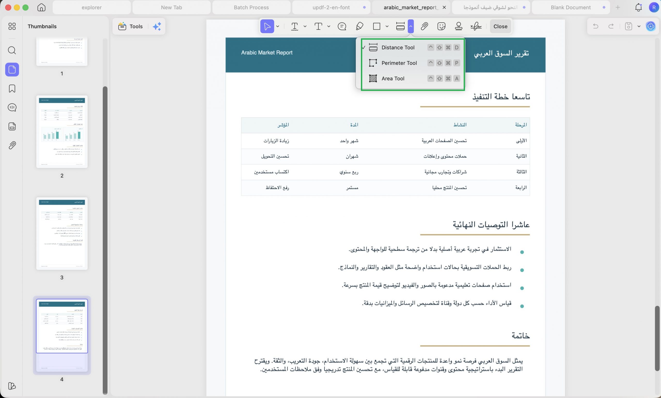Image resolution: width=661 pixels, height=398 pixels.
Task: Select the paperclip attachment tool
Action: [x=424, y=26]
